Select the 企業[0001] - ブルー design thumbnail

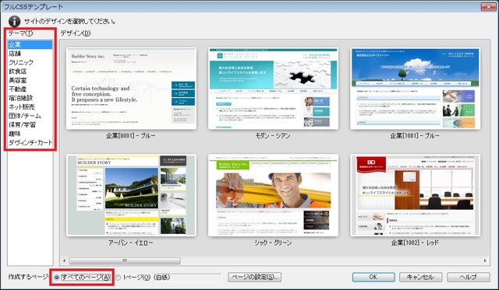[x=131, y=89]
